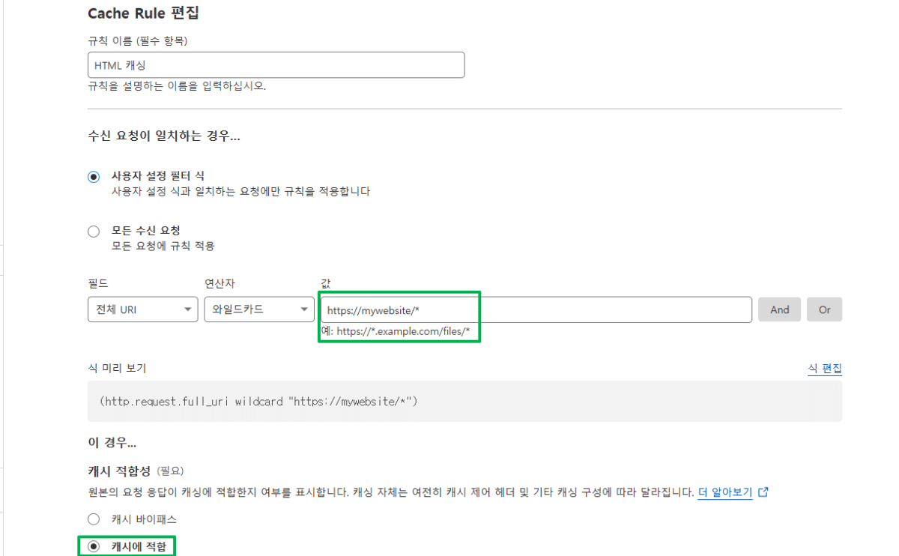Click the expression preview code box
This screenshot has width=899, height=556.
464,401
